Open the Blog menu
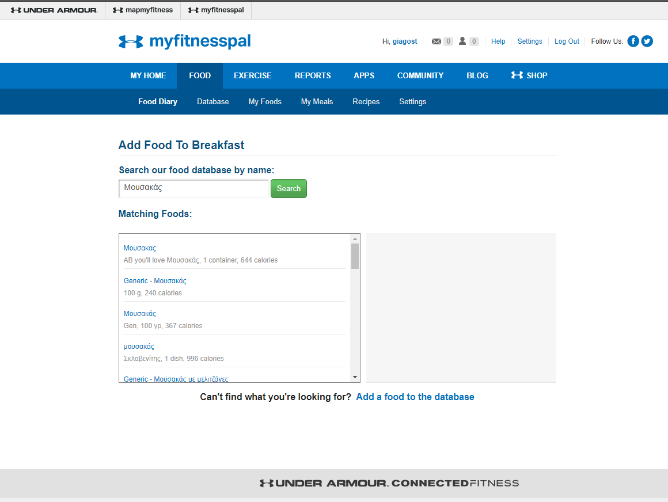 (477, 75)
